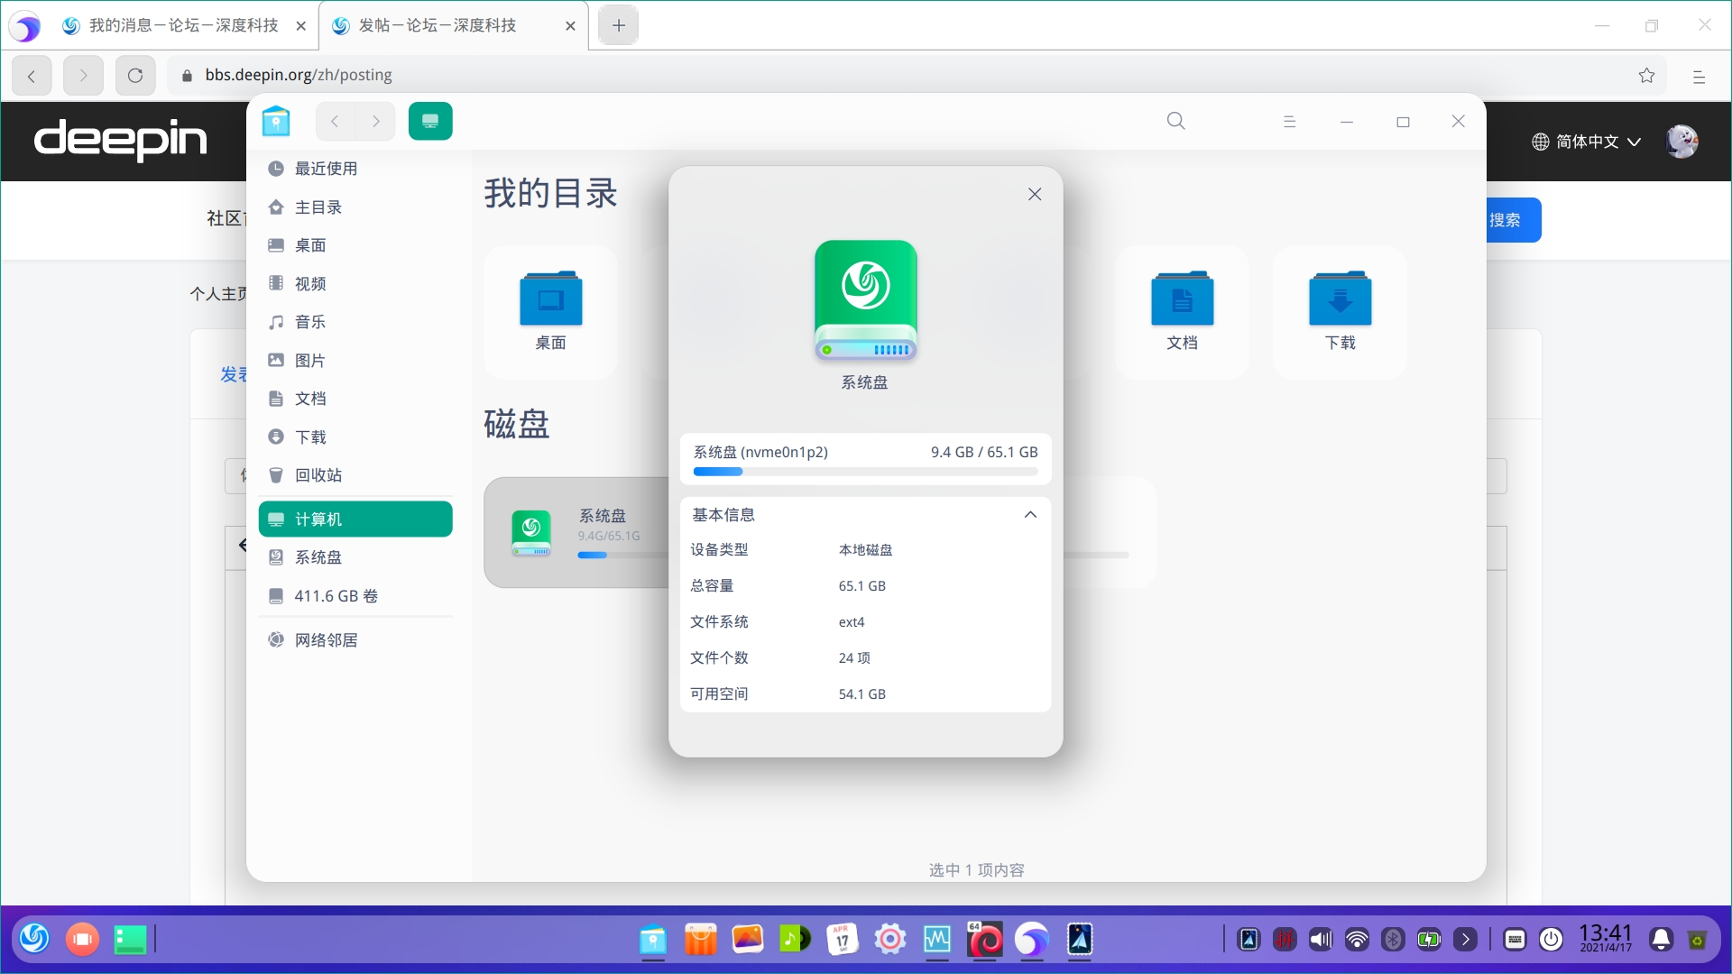Open the Documents folder icon
This screenshot has height=974, width=1732.
coord(1182,300)
